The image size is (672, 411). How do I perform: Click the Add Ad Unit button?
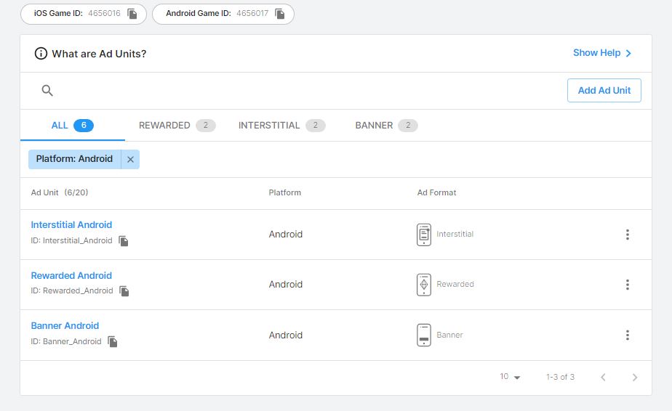click(x=604, y=91)
